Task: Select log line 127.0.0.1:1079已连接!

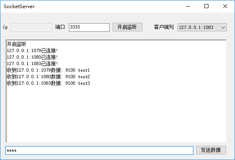Action: pyautogui.click(x=32, y=50)
